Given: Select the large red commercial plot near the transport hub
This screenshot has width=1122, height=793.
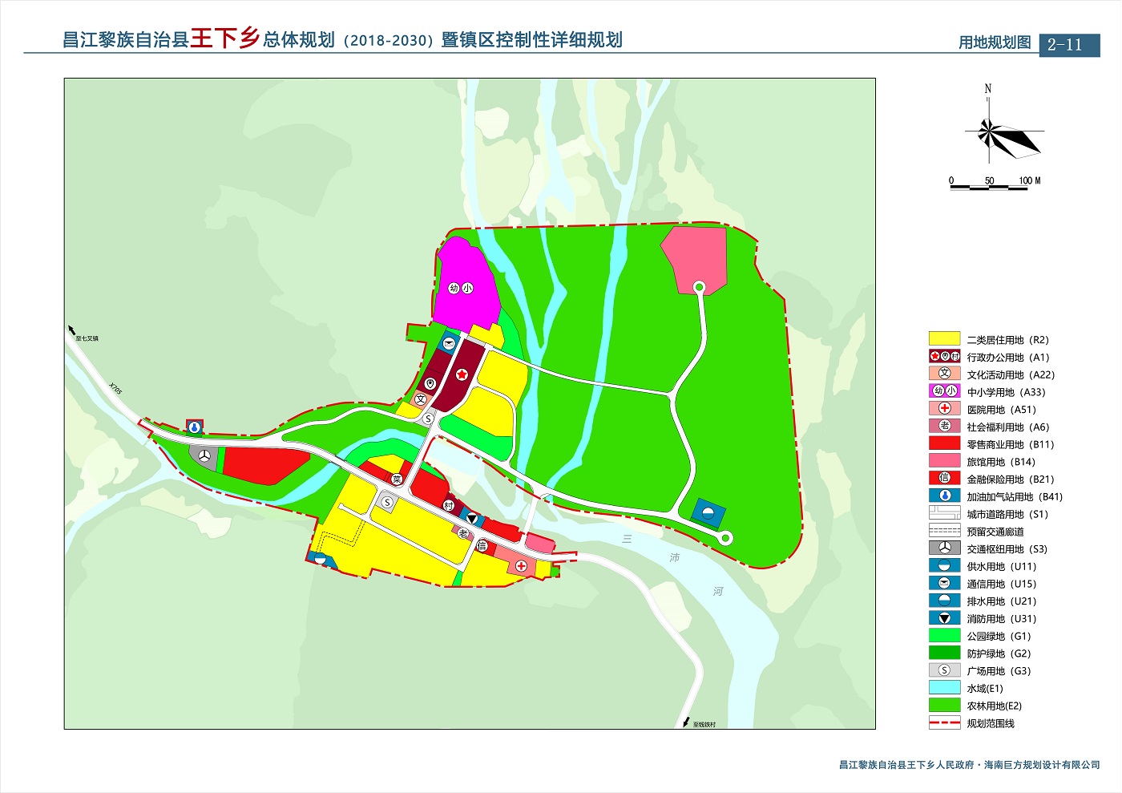Looking at the screenshot, I should 265,465.
